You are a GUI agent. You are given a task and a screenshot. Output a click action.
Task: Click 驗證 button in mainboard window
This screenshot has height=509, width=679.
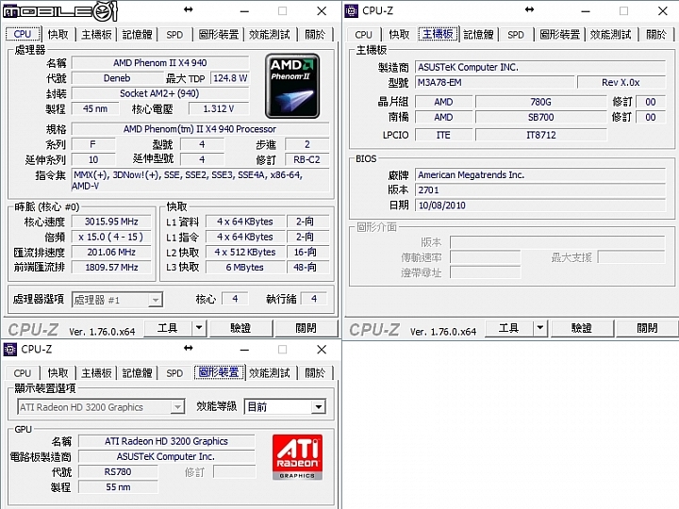click(582, 328)
